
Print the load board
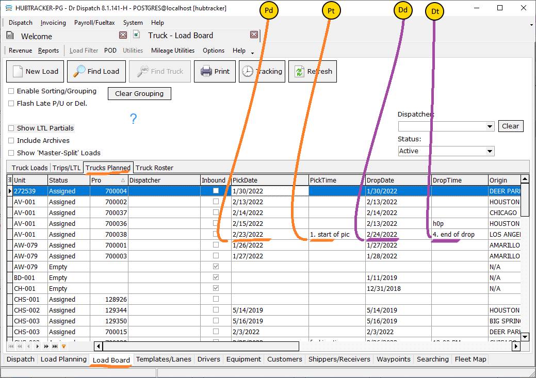click(215, 72)
